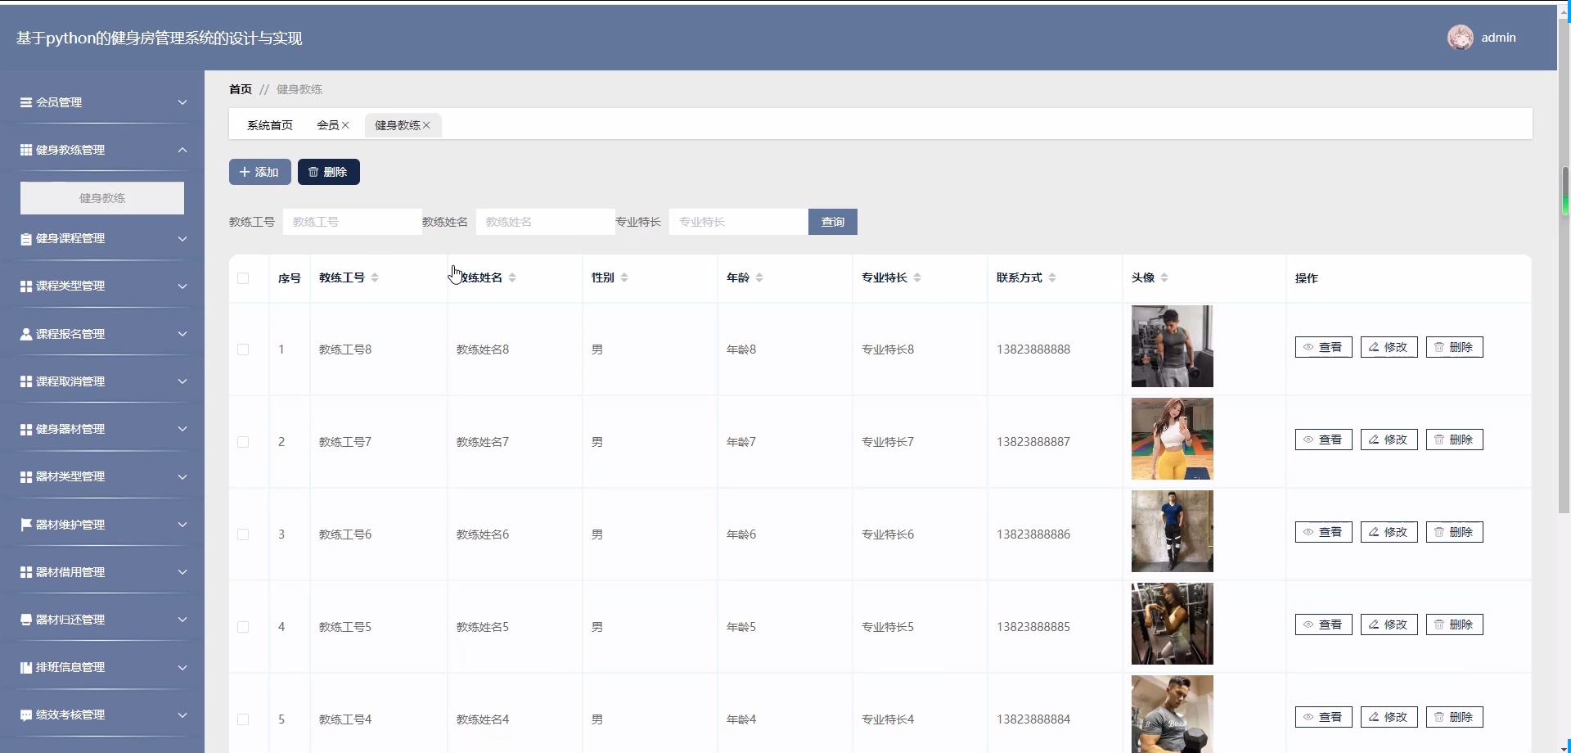Click the dark 删除 batch button
The image size is (1571, 753).
click(329, 172)
